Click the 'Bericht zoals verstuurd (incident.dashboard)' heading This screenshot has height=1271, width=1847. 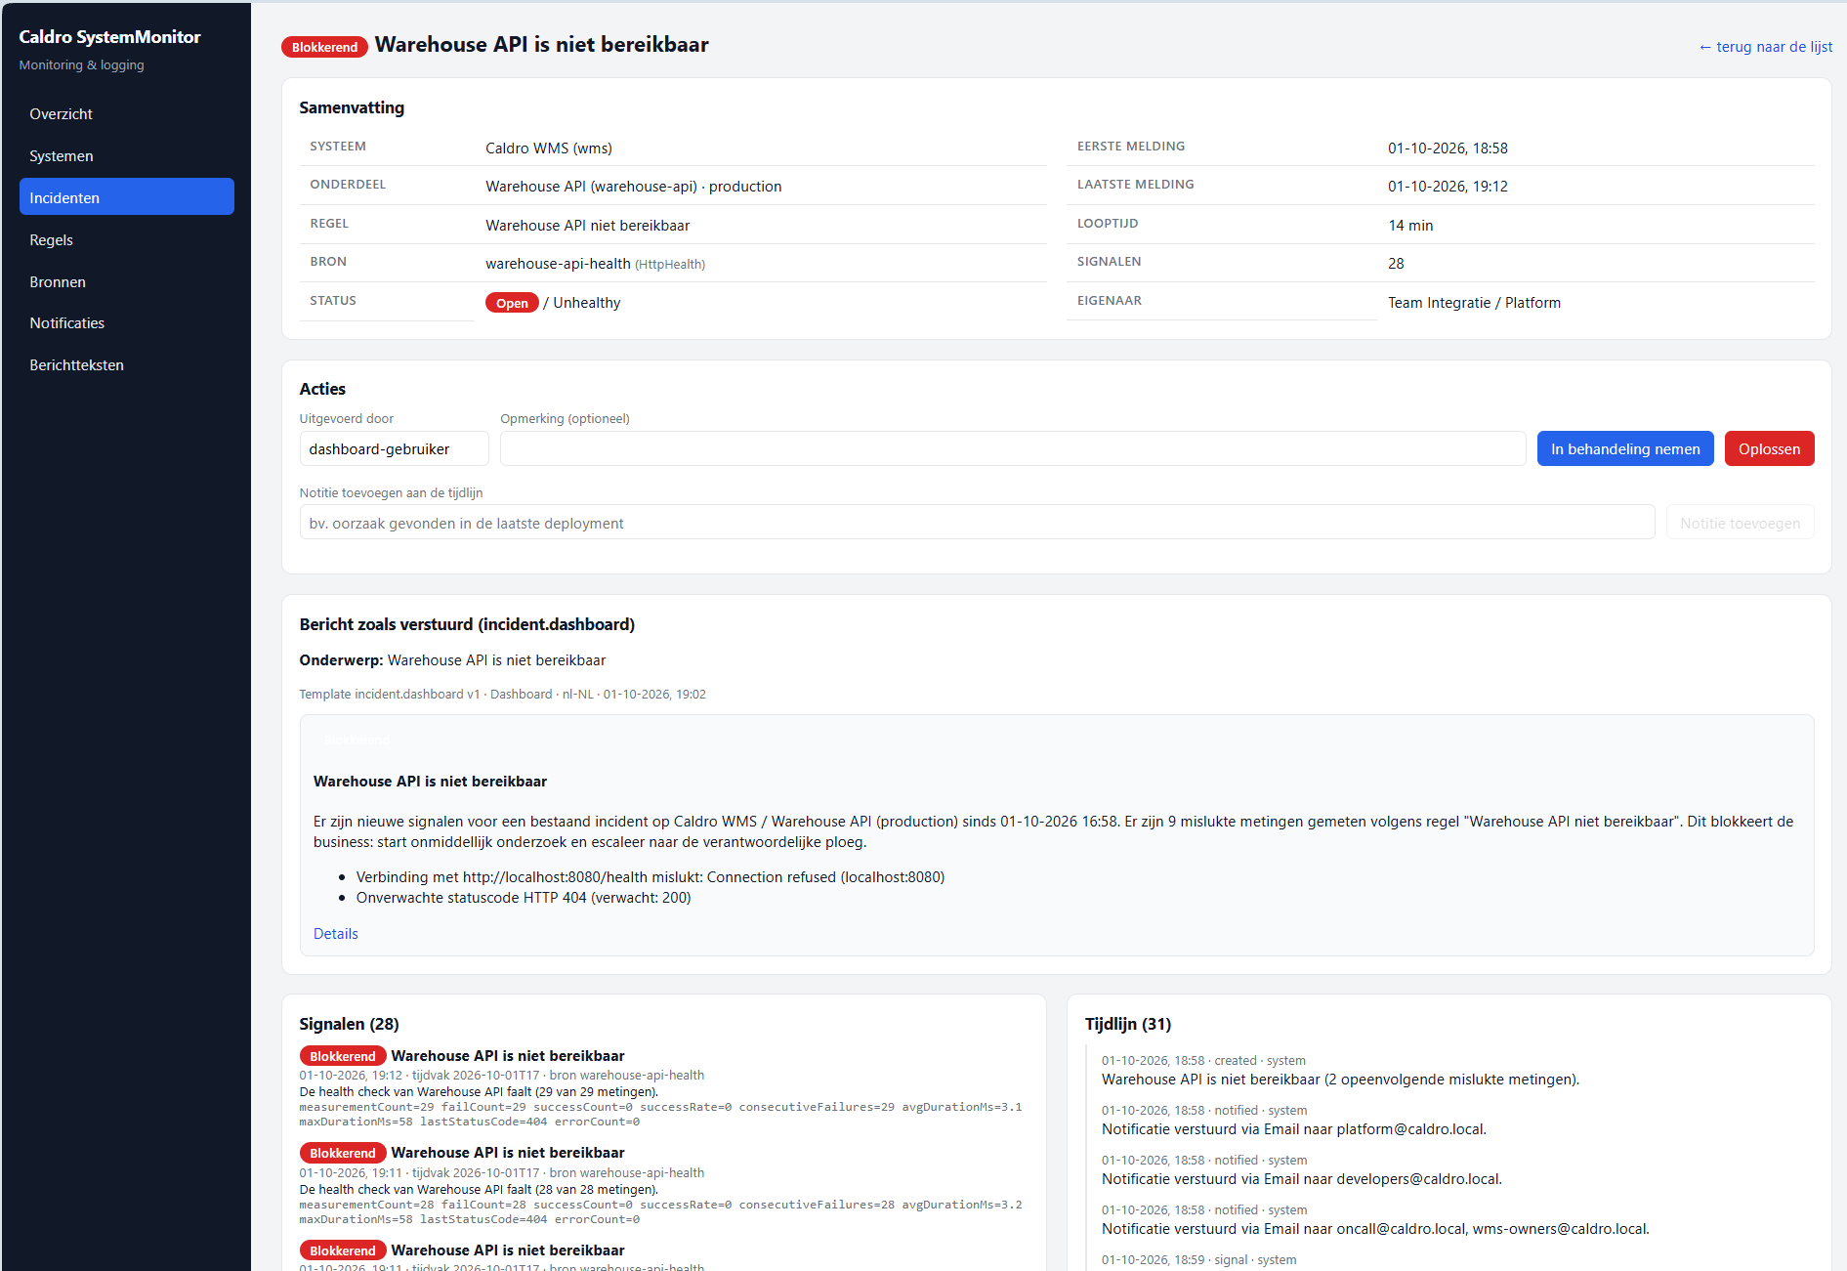[x=467, y=624]
